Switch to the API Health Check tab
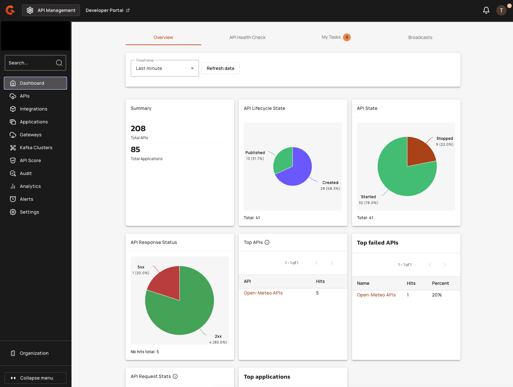 click(x=247, y=37)
